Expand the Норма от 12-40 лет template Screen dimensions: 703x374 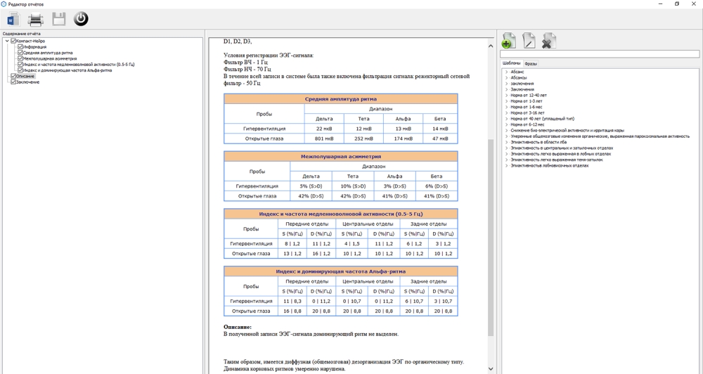tap(507, 95)
